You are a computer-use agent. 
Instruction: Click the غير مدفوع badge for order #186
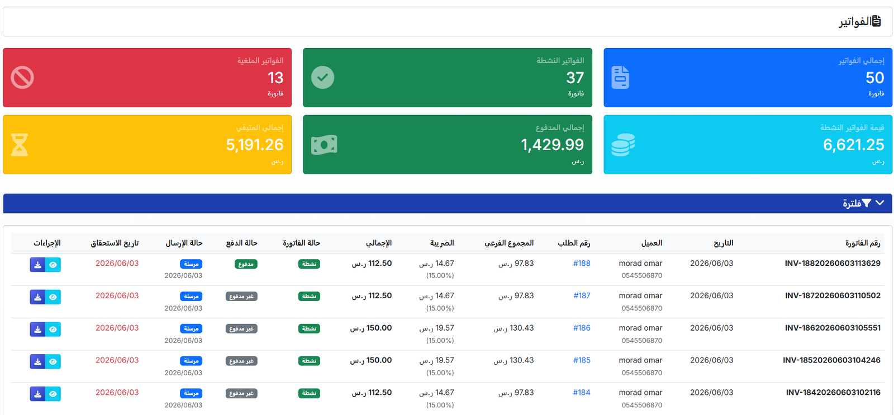point(241,328)
